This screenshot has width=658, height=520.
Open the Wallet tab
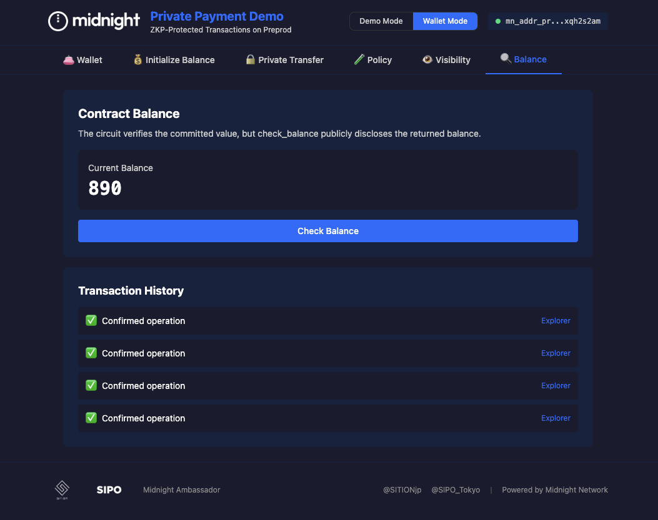tap(82, 60)
